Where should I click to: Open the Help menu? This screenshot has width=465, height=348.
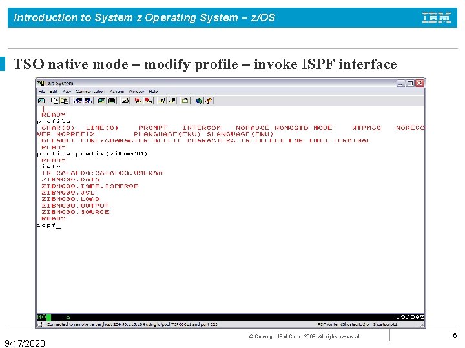click(x=153, y=92)
